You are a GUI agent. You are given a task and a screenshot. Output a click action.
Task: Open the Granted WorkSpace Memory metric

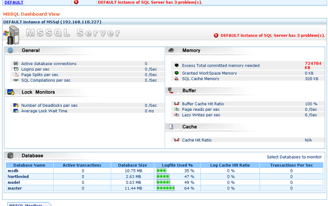(210, 73)
